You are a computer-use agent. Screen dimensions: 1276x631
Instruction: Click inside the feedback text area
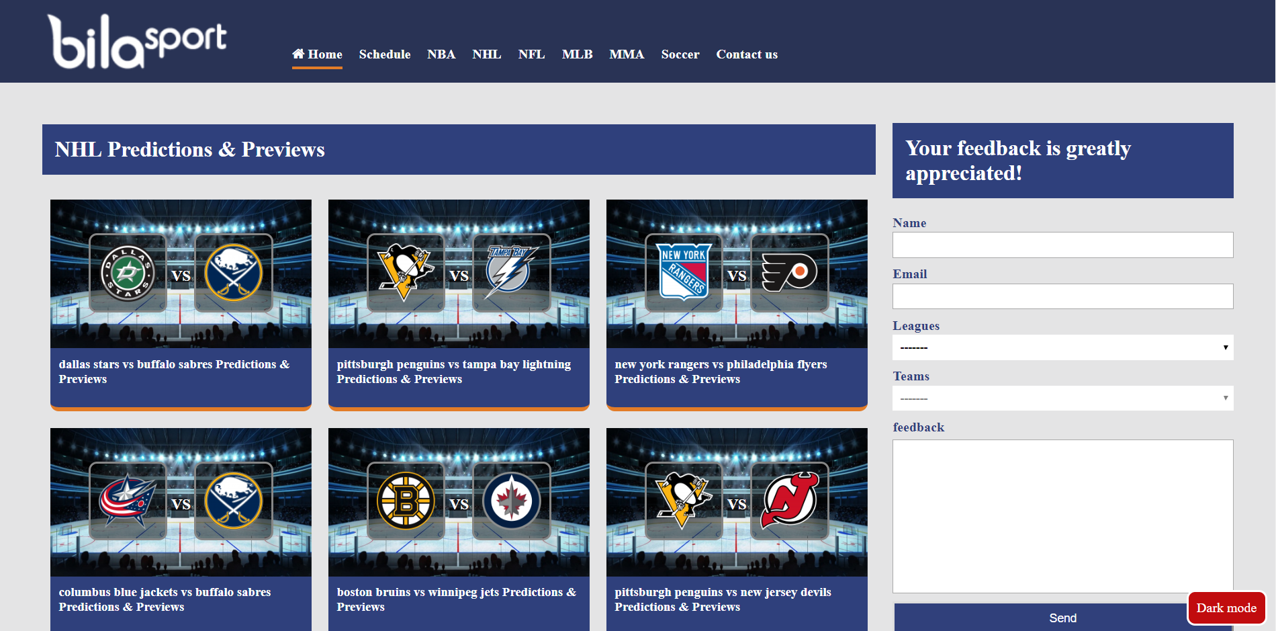pos(1063,516)
